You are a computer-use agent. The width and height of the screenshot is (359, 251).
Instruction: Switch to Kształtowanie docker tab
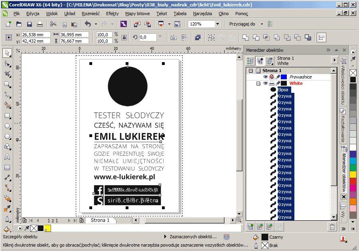click(x=343, y=126)
